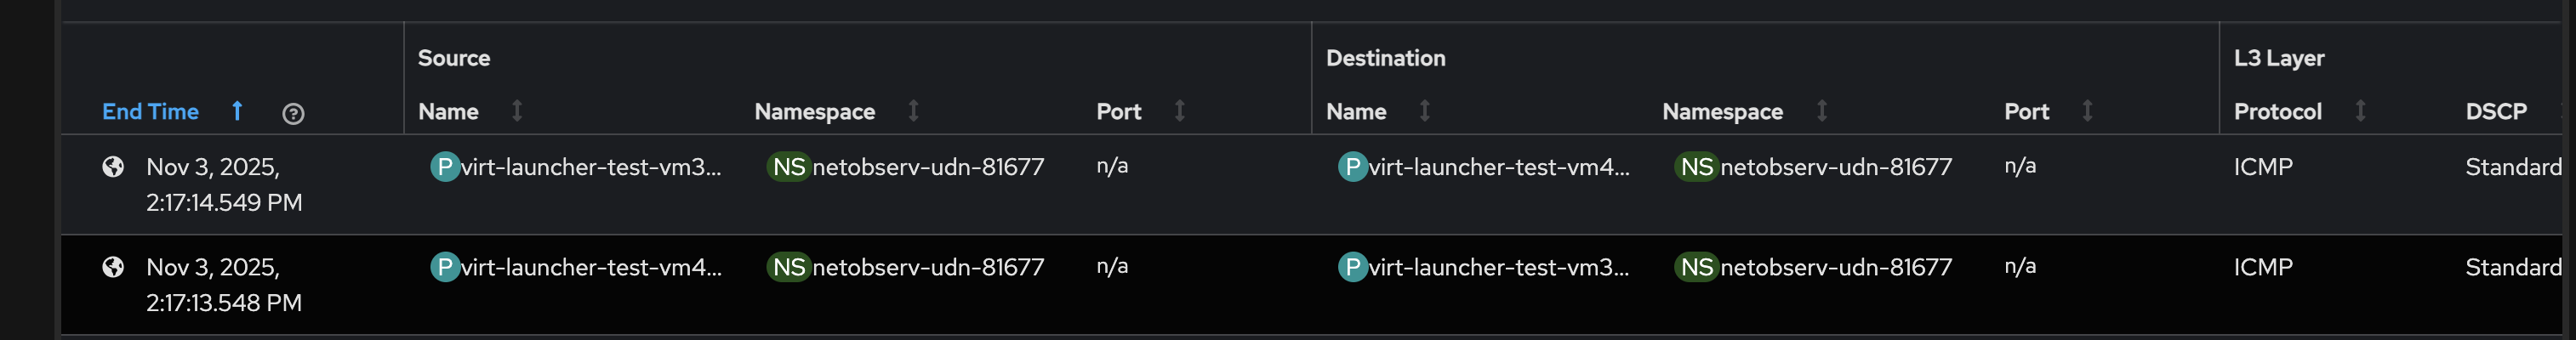Image resolution: width=2576 pixels, height=340 pixels.
Task: Open destination namespace netobserv-udn-81677 in second row
Action: click(1835, 267)
